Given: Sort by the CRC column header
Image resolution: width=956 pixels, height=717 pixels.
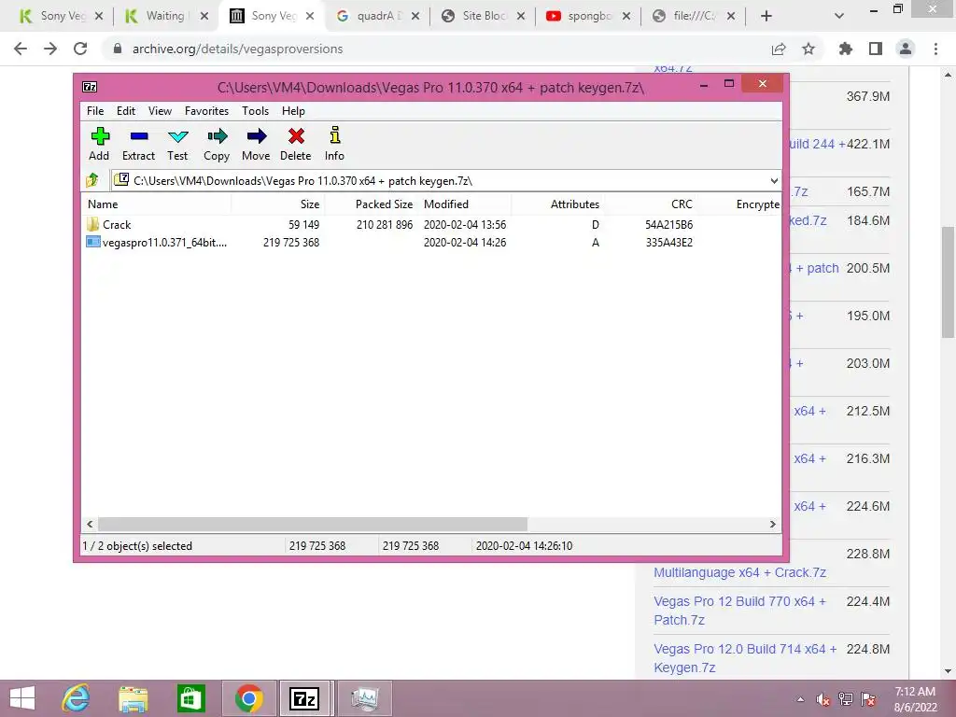Looking at the screenshot, I should click(x=651, y=204).
